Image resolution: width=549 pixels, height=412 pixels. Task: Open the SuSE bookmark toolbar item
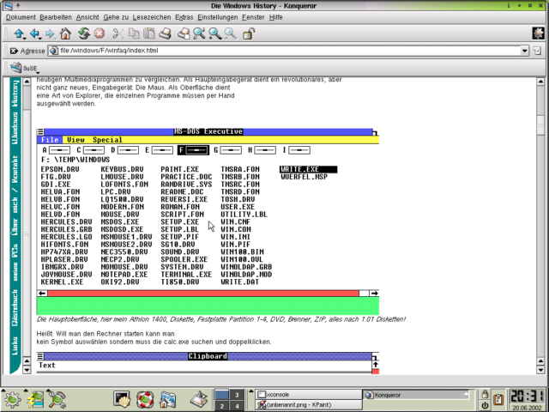24,68
